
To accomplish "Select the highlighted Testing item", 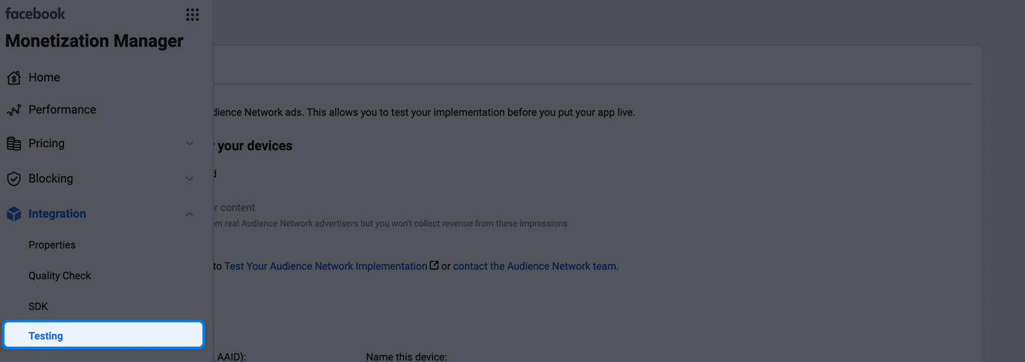I will click(104, 335).
